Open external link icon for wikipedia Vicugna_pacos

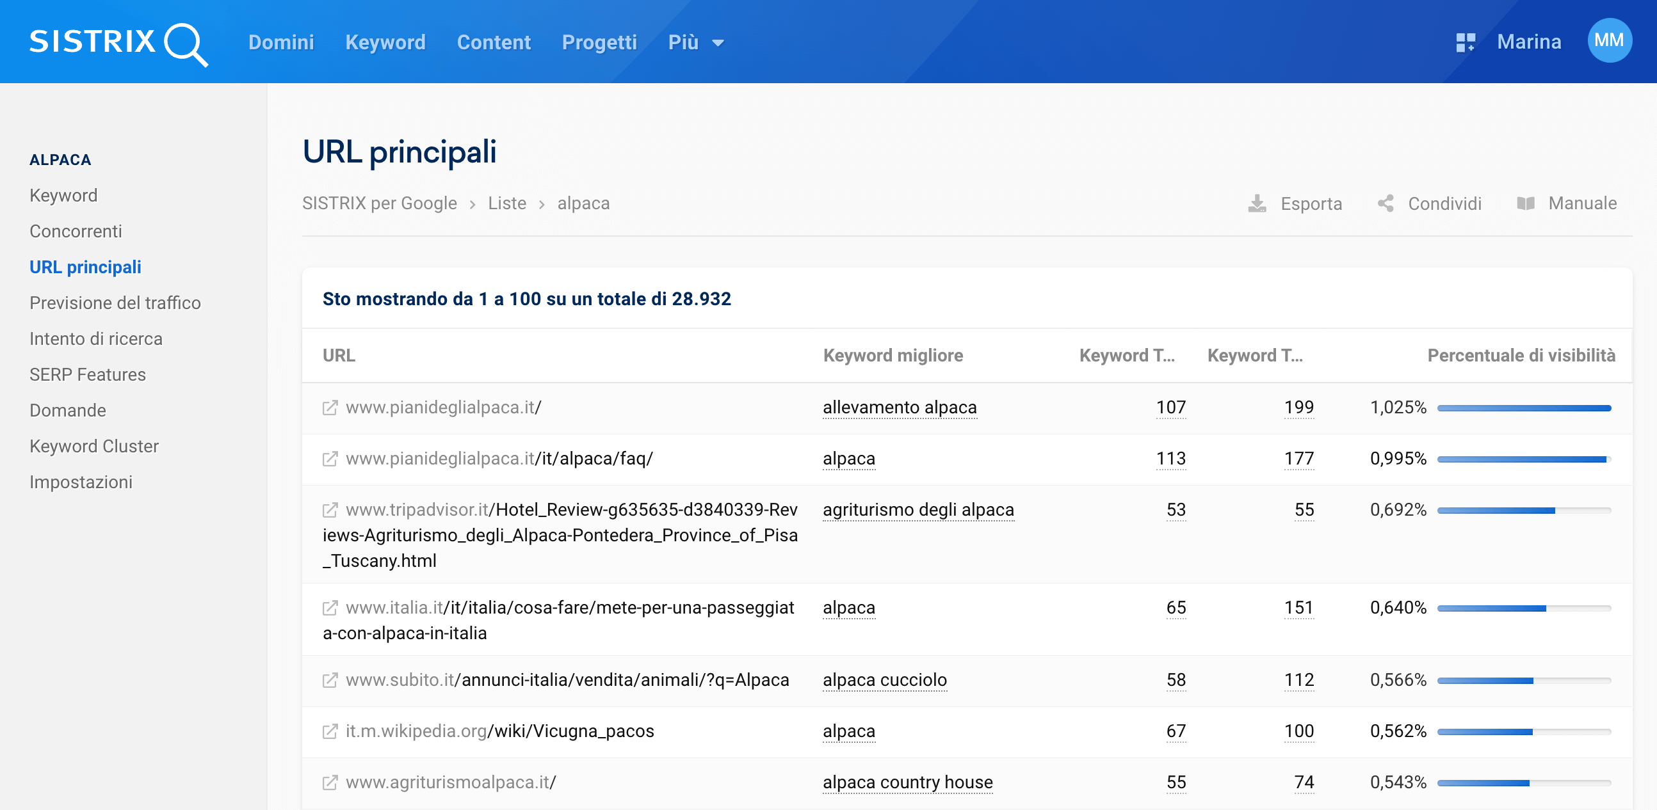(x=330, y=731)
